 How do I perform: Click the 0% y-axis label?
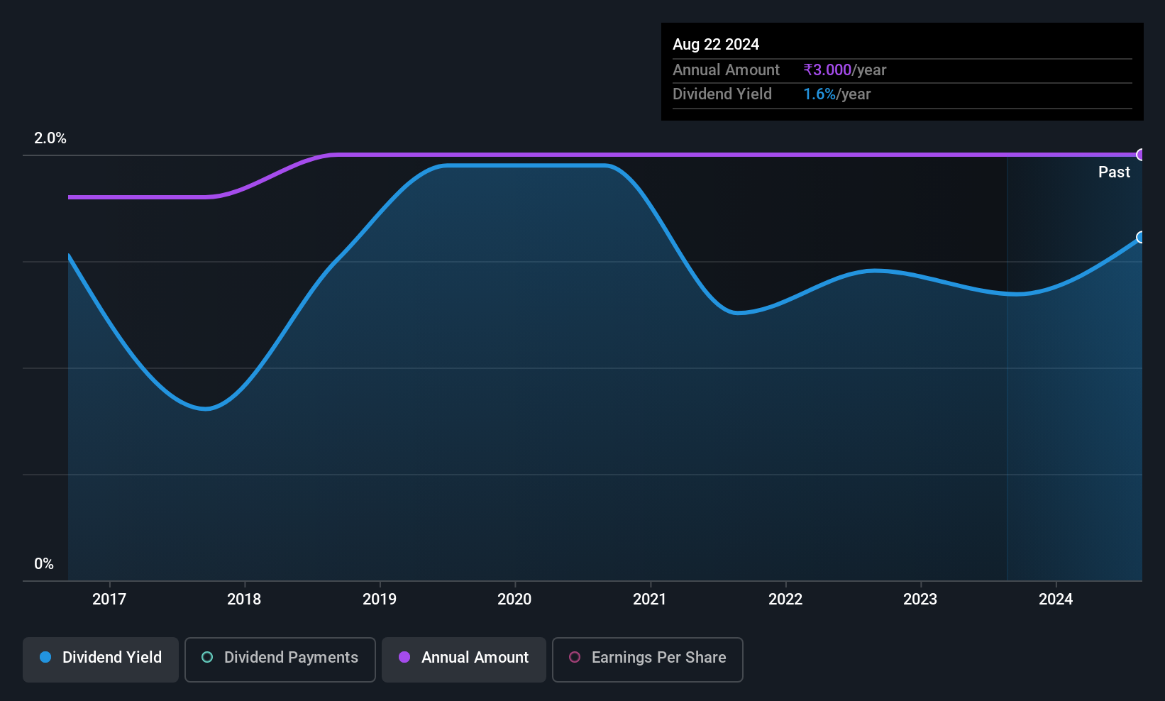point(44,564)
